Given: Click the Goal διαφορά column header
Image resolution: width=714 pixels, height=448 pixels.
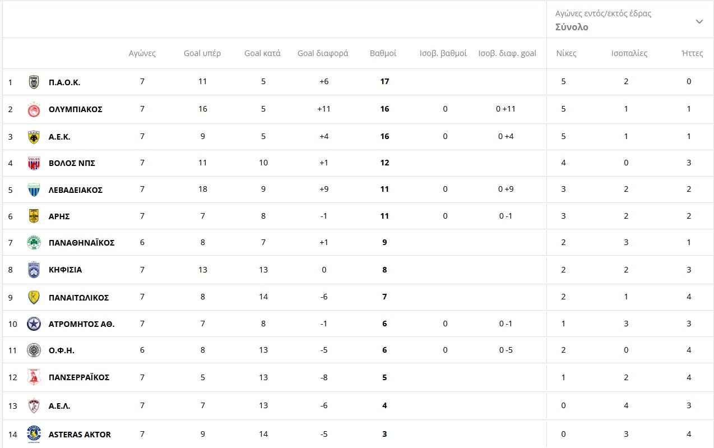Looking at the screenshot, I should 323,53.
